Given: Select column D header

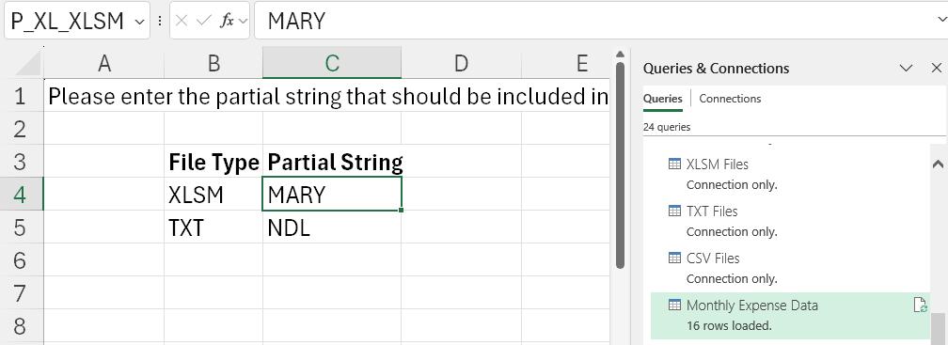Looking at the screenshot, I should [x=461, y=63].
